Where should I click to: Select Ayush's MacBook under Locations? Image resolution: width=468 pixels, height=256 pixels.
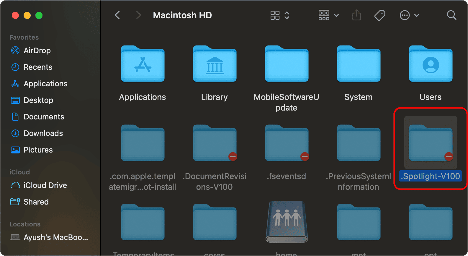[55, 237]
